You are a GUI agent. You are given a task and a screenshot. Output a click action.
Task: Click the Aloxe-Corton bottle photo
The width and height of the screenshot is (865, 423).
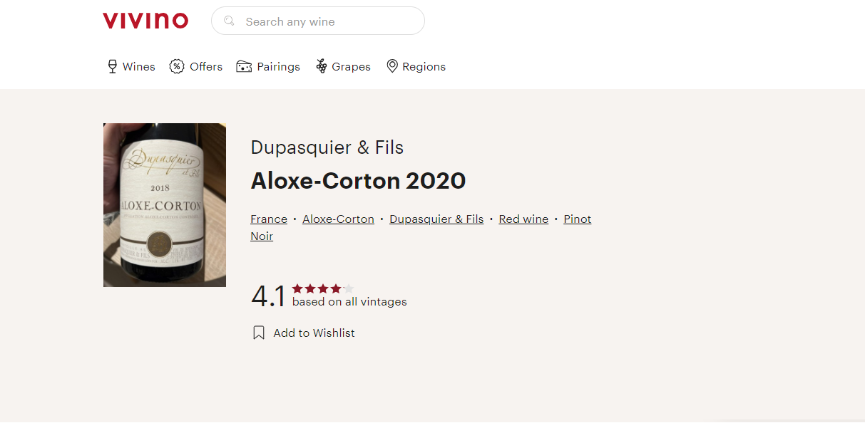(x=165, y=205)
